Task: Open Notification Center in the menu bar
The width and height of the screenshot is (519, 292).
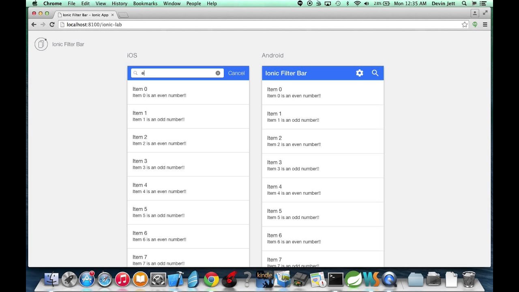Action: tap(483, 3)
